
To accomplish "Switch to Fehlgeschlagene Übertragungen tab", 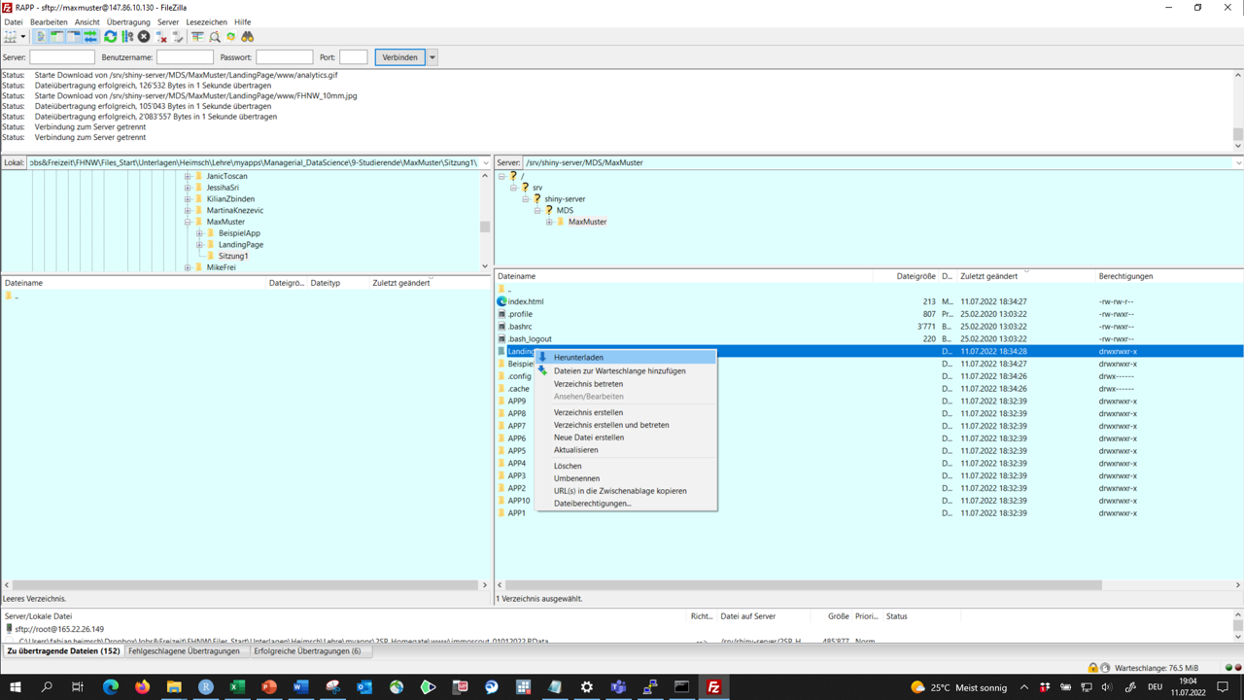I will click(184, 651).
